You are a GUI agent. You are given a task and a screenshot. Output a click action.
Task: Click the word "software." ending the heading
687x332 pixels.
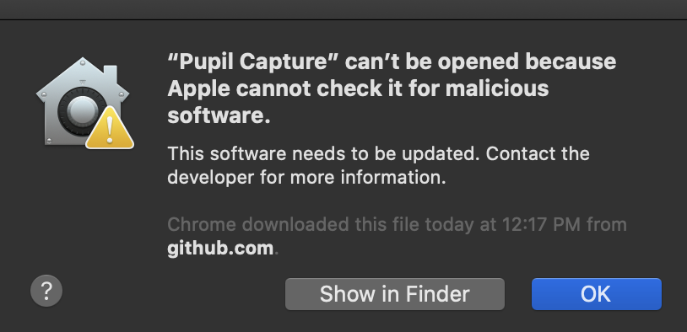(x=219, y=115)
